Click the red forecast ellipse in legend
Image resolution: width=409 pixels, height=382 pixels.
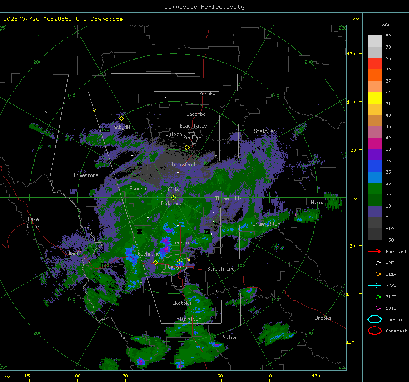tap(374, 331)
